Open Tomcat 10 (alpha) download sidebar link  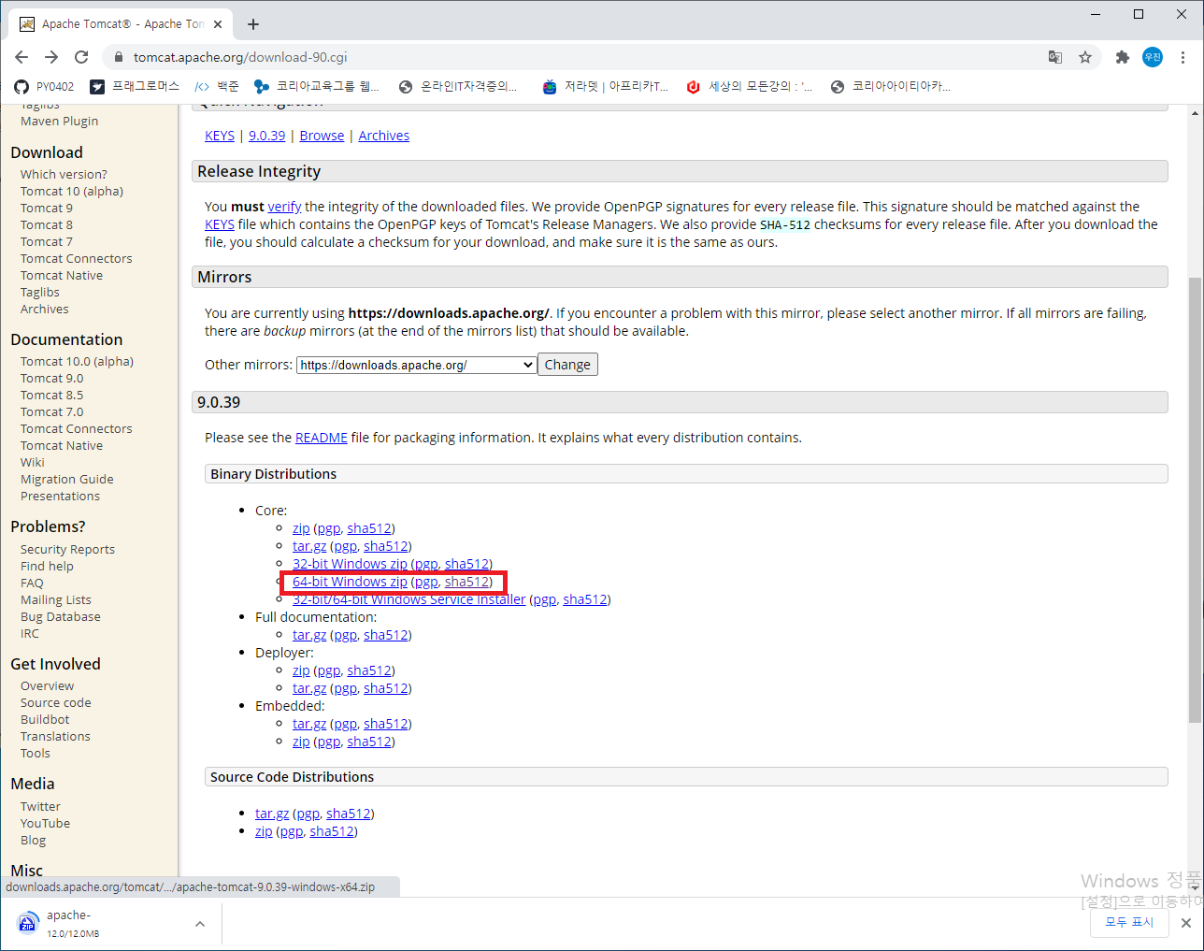72,191
